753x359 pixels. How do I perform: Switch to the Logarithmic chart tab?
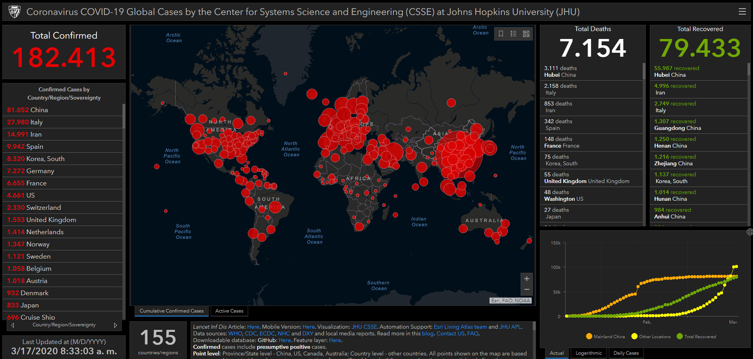click(588, 353)
